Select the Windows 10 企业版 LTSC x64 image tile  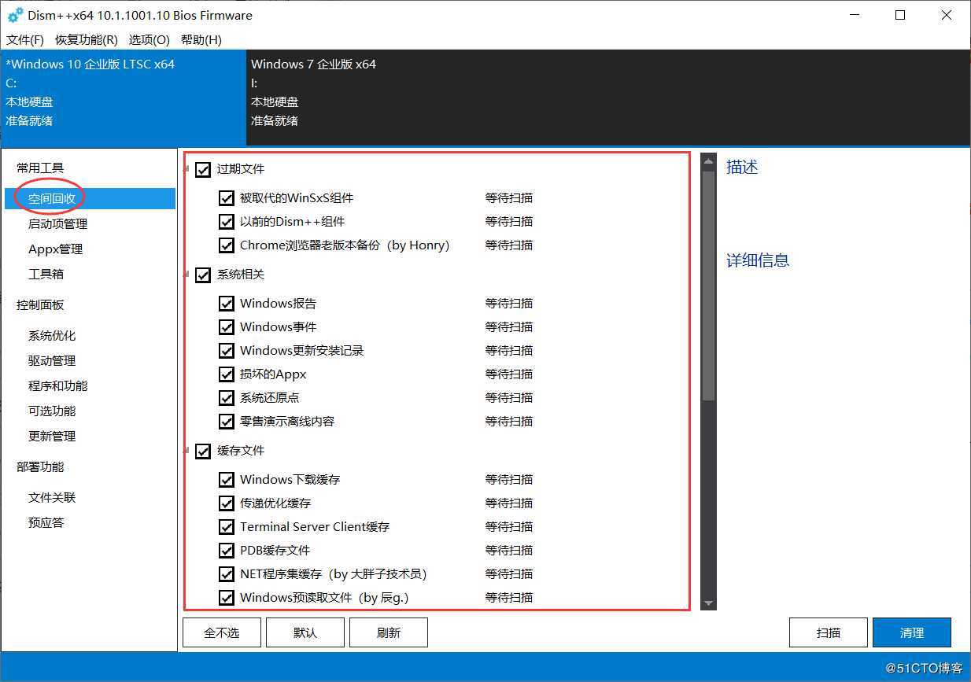123,98
